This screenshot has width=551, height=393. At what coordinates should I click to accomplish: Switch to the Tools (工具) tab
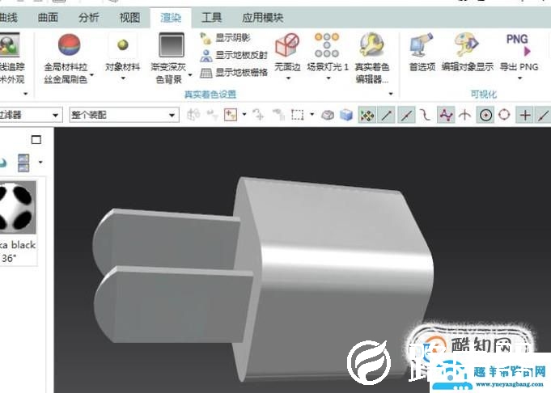pyautogui.click(x=211, y=18)
